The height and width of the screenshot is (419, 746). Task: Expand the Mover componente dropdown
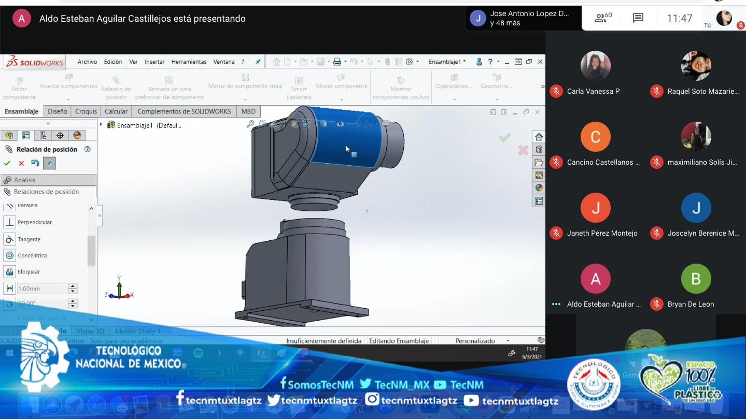pyautogui.click(x=341, y=99)
